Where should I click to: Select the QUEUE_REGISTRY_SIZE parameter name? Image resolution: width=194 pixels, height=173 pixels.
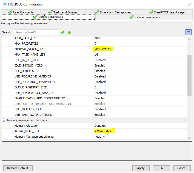[31, 87]
